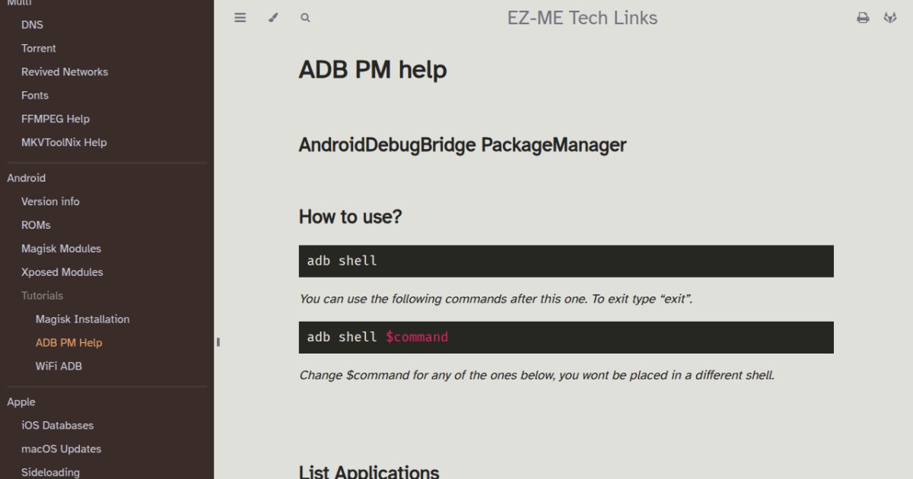Select Magisk Modules in the sidebar

[x=61, y=249]
